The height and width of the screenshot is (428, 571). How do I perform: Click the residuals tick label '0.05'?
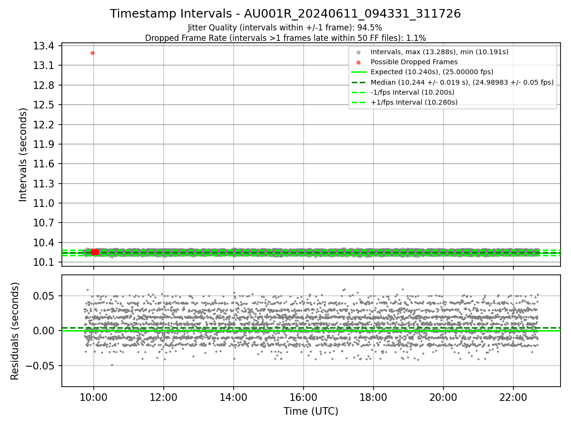43,296
